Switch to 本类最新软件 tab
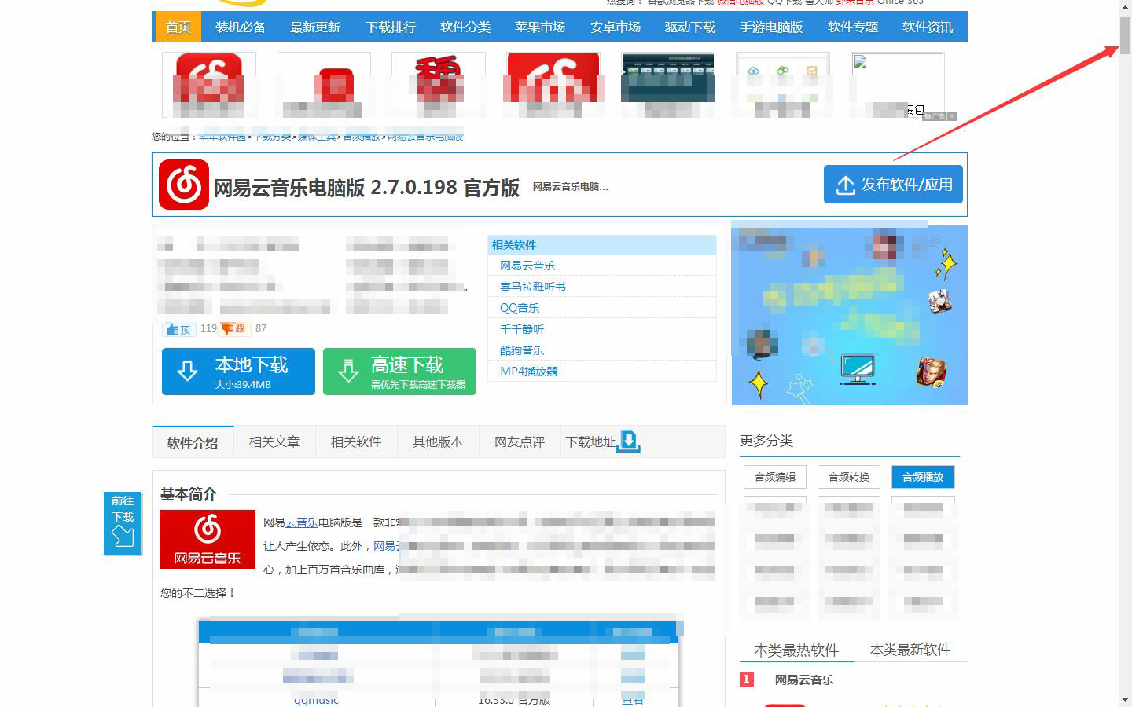The height and width of the screenshot is (707, 1132). click(910, 650)
